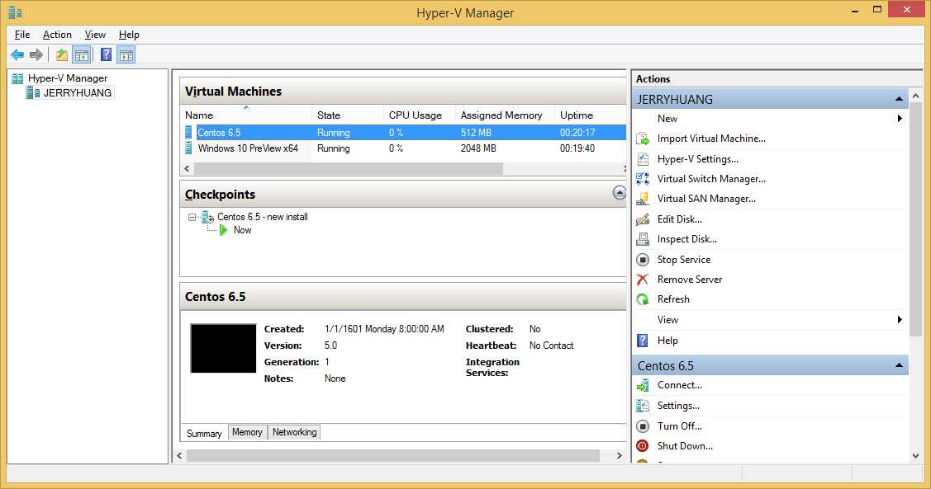Click the Turn Off icon
Screen dimensions: 931x489
(643, 426)
